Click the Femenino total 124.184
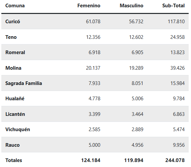Viewport: 191px width, 167px height. coord(91,160)
